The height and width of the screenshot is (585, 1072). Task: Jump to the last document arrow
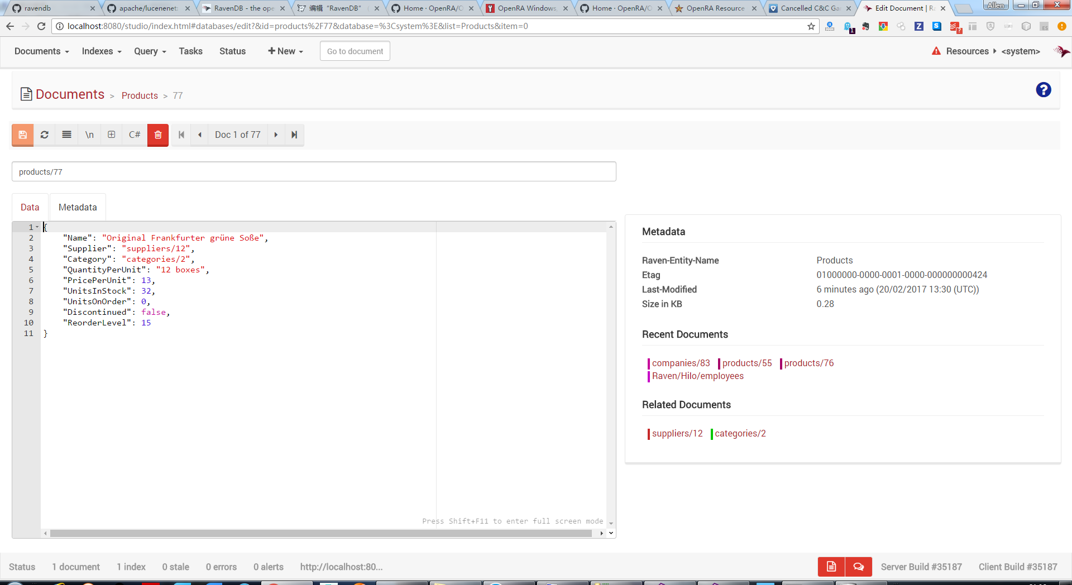(x=294, y=135)
